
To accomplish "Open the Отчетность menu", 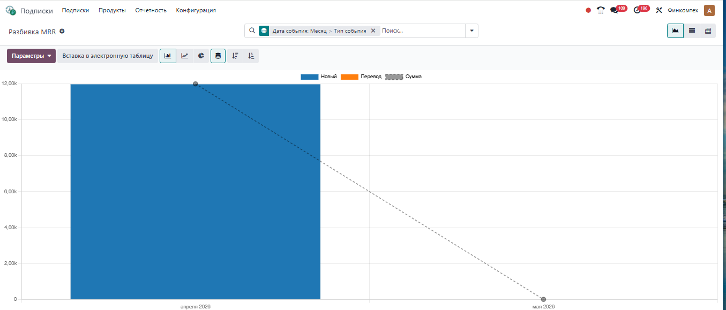I will click(x=151, y=10).
